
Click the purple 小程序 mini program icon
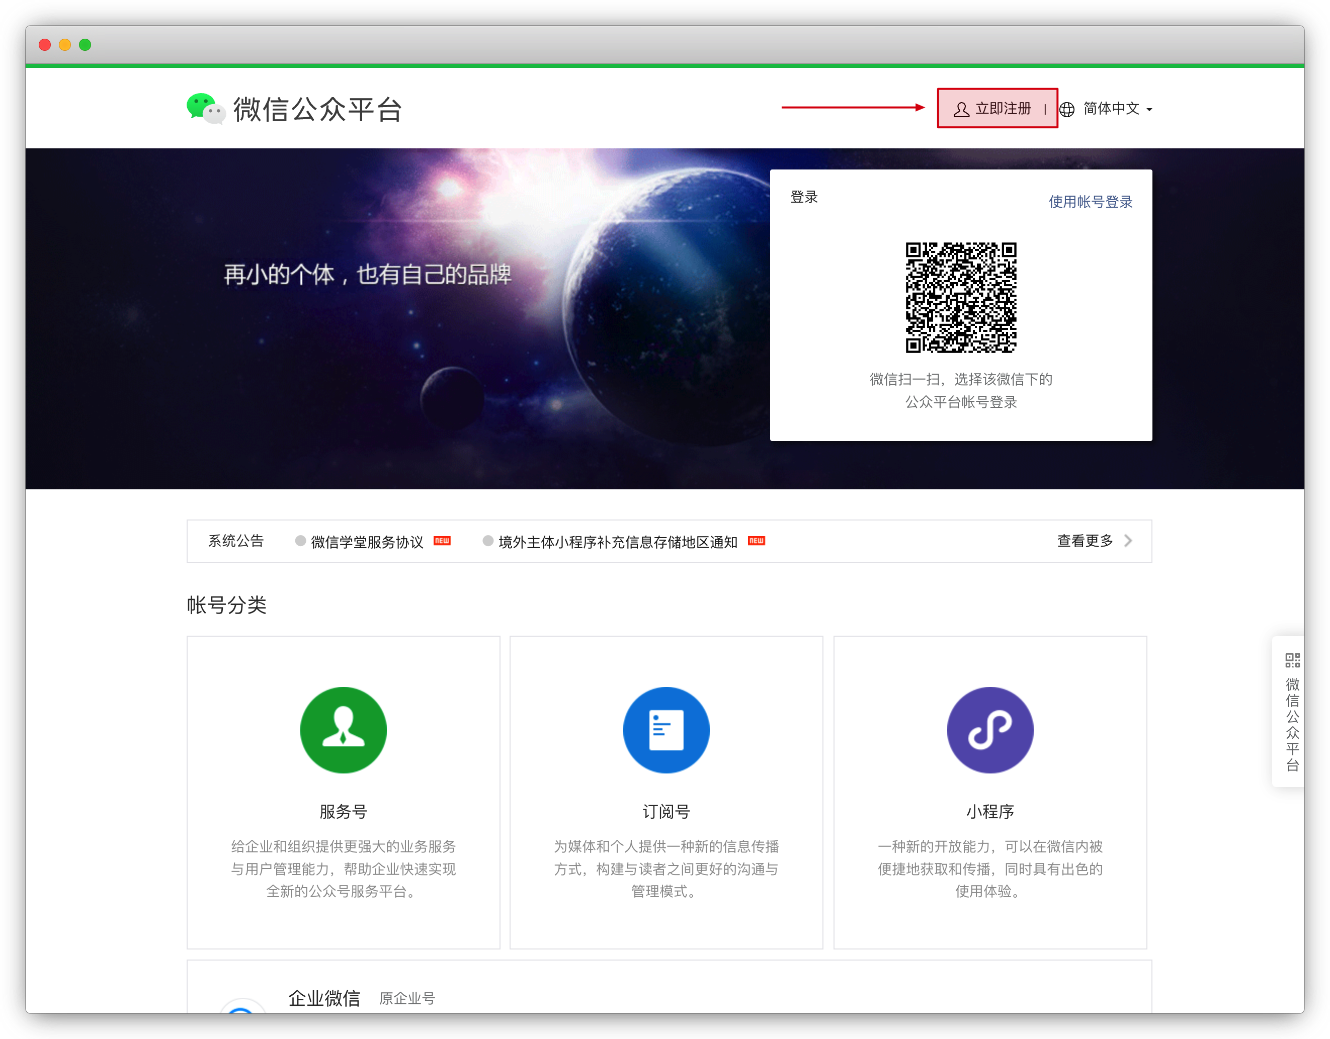click(990, 730)
